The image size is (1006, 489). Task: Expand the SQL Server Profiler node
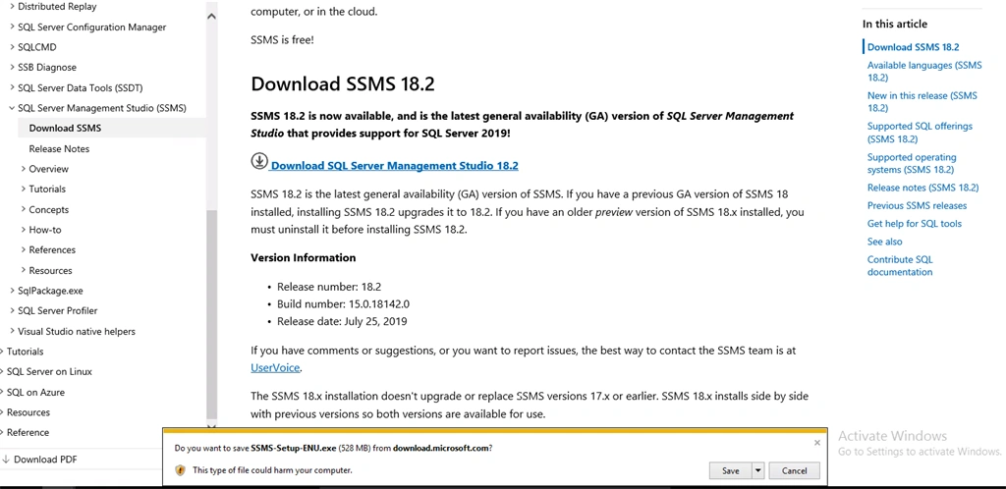tap(12, 311)
